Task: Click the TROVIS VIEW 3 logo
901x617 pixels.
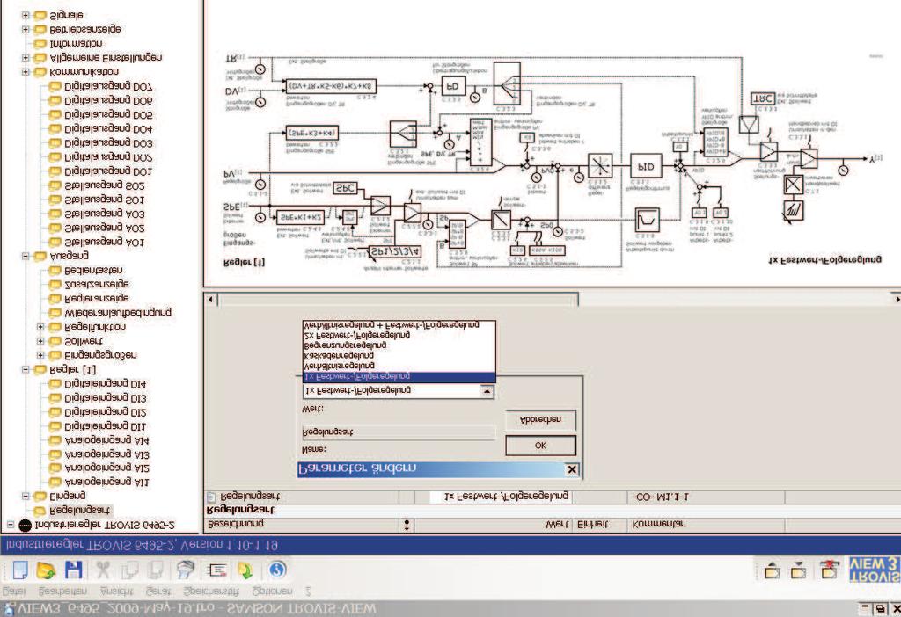Action: (875, 570)
